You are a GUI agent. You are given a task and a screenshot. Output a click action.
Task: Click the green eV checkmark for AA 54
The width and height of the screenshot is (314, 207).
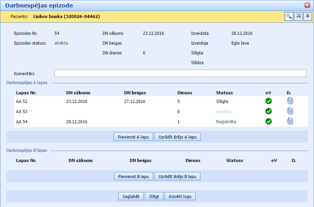pyautogui.click(x=269, y=121)
